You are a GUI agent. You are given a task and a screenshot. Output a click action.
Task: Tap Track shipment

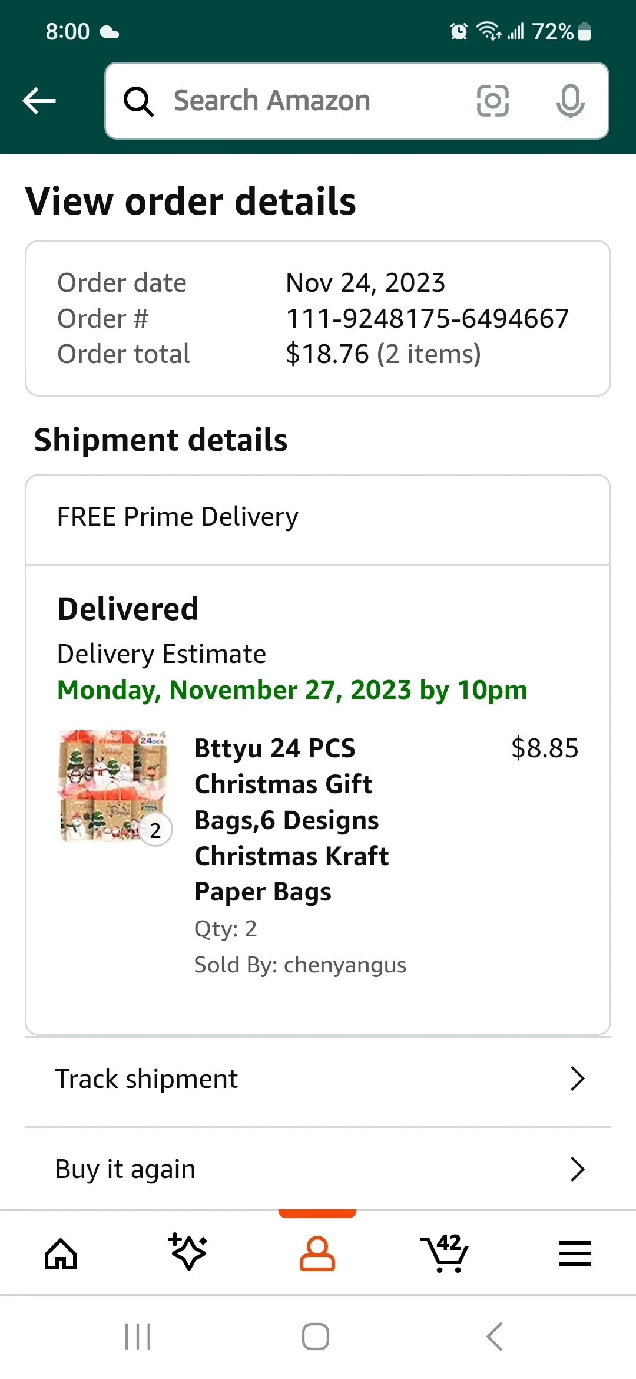(x=147, y=1079)
